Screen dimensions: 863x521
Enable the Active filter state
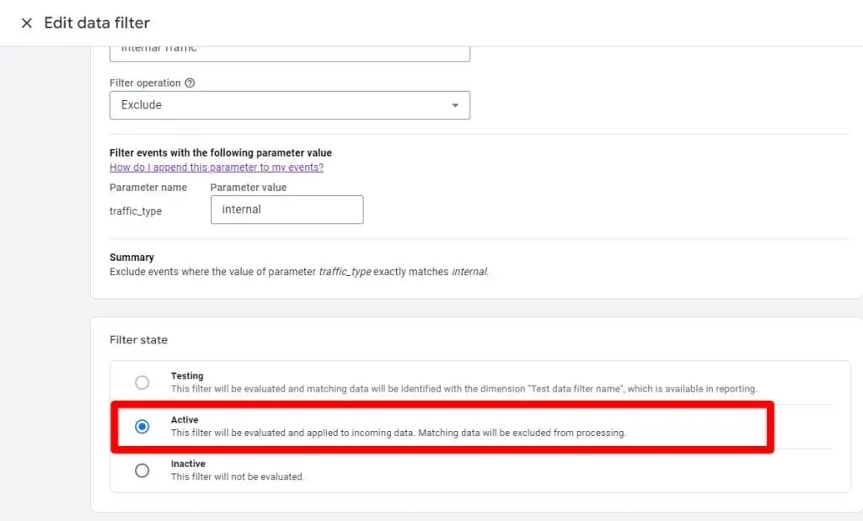142,425
